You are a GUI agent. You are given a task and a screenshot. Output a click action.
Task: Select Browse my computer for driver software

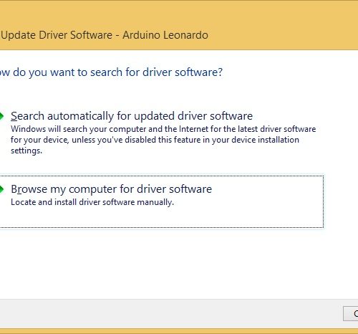(x=111, y=189)
